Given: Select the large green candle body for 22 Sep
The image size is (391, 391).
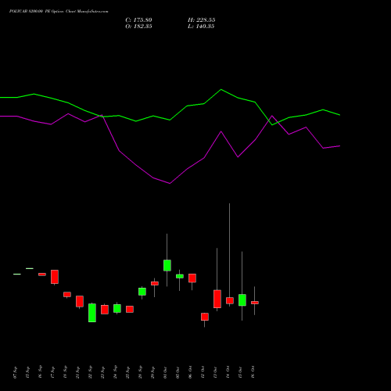Looking at the screenshot, I should pyautogui.click(x=92, y=313).
